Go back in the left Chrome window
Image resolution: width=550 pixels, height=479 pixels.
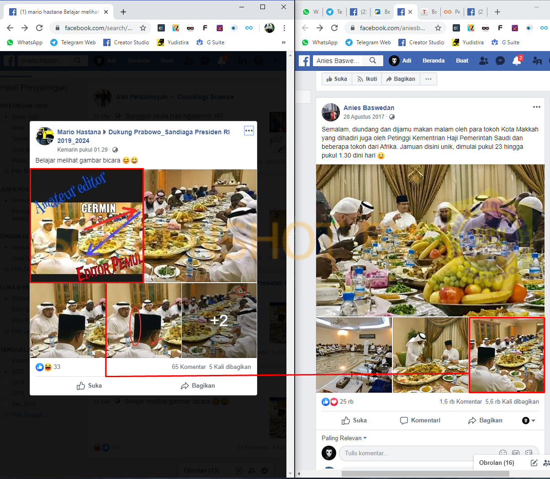click(10, 28)
